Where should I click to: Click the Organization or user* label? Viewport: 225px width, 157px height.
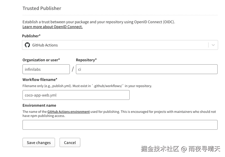click(x=41, y=60)
